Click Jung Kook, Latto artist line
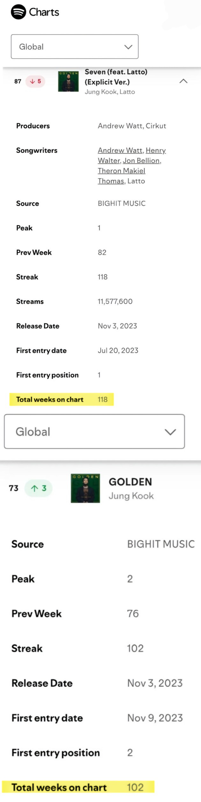 coord(110,92)
